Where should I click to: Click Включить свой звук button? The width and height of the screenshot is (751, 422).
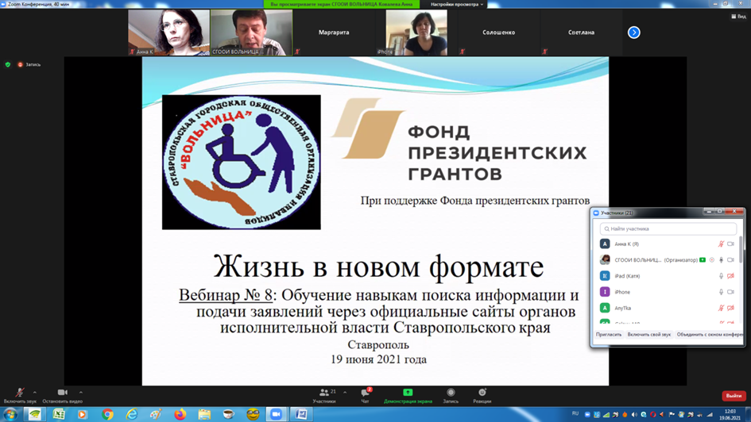649,335
